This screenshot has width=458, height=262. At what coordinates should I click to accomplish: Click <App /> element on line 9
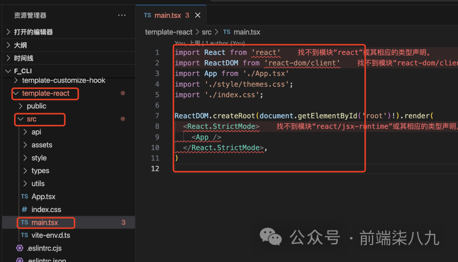pos(206,137)
